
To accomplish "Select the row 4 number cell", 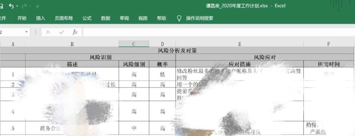I will click(x=13, y=111).
